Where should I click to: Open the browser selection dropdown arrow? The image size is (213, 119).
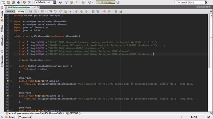(63, 2)
